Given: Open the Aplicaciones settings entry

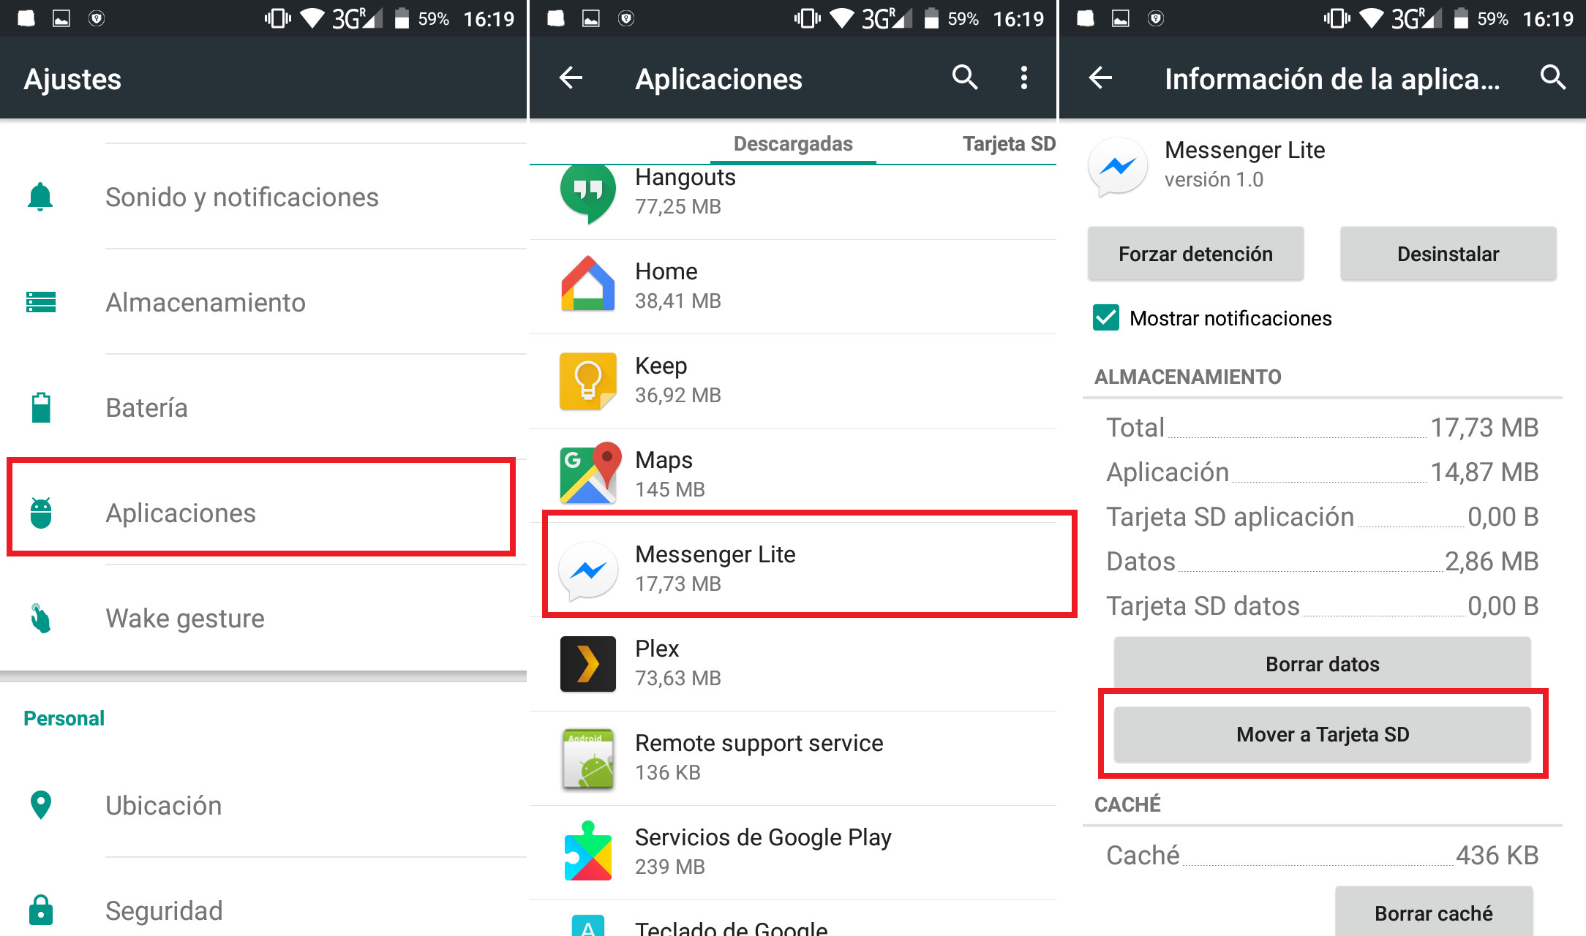Looking at the screenshot, I should tap(263, 513).
